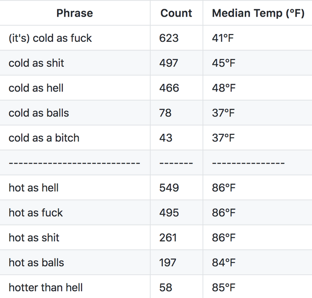Click the 41°F median temperature cell

[x=224, y=38]
